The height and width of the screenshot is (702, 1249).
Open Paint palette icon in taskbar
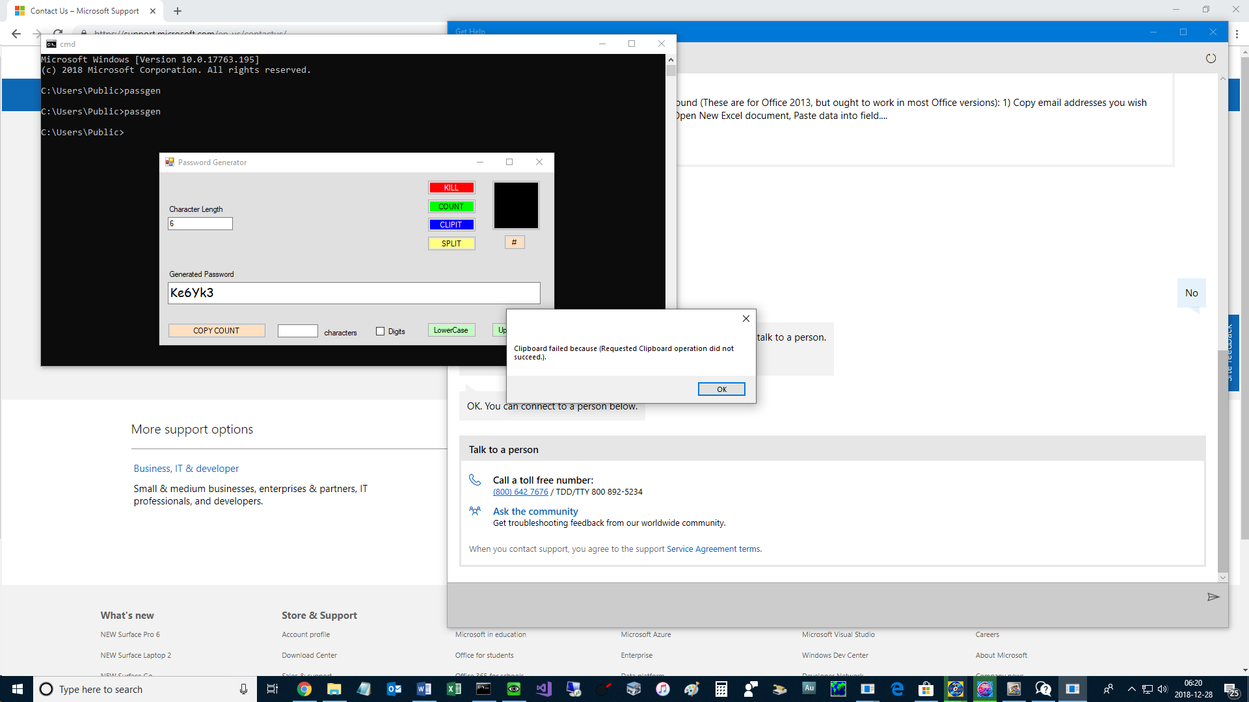click(x=692, y=689)
